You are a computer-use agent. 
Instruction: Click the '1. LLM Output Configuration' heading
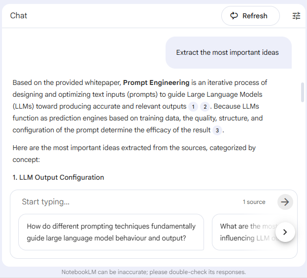[58, 177]
